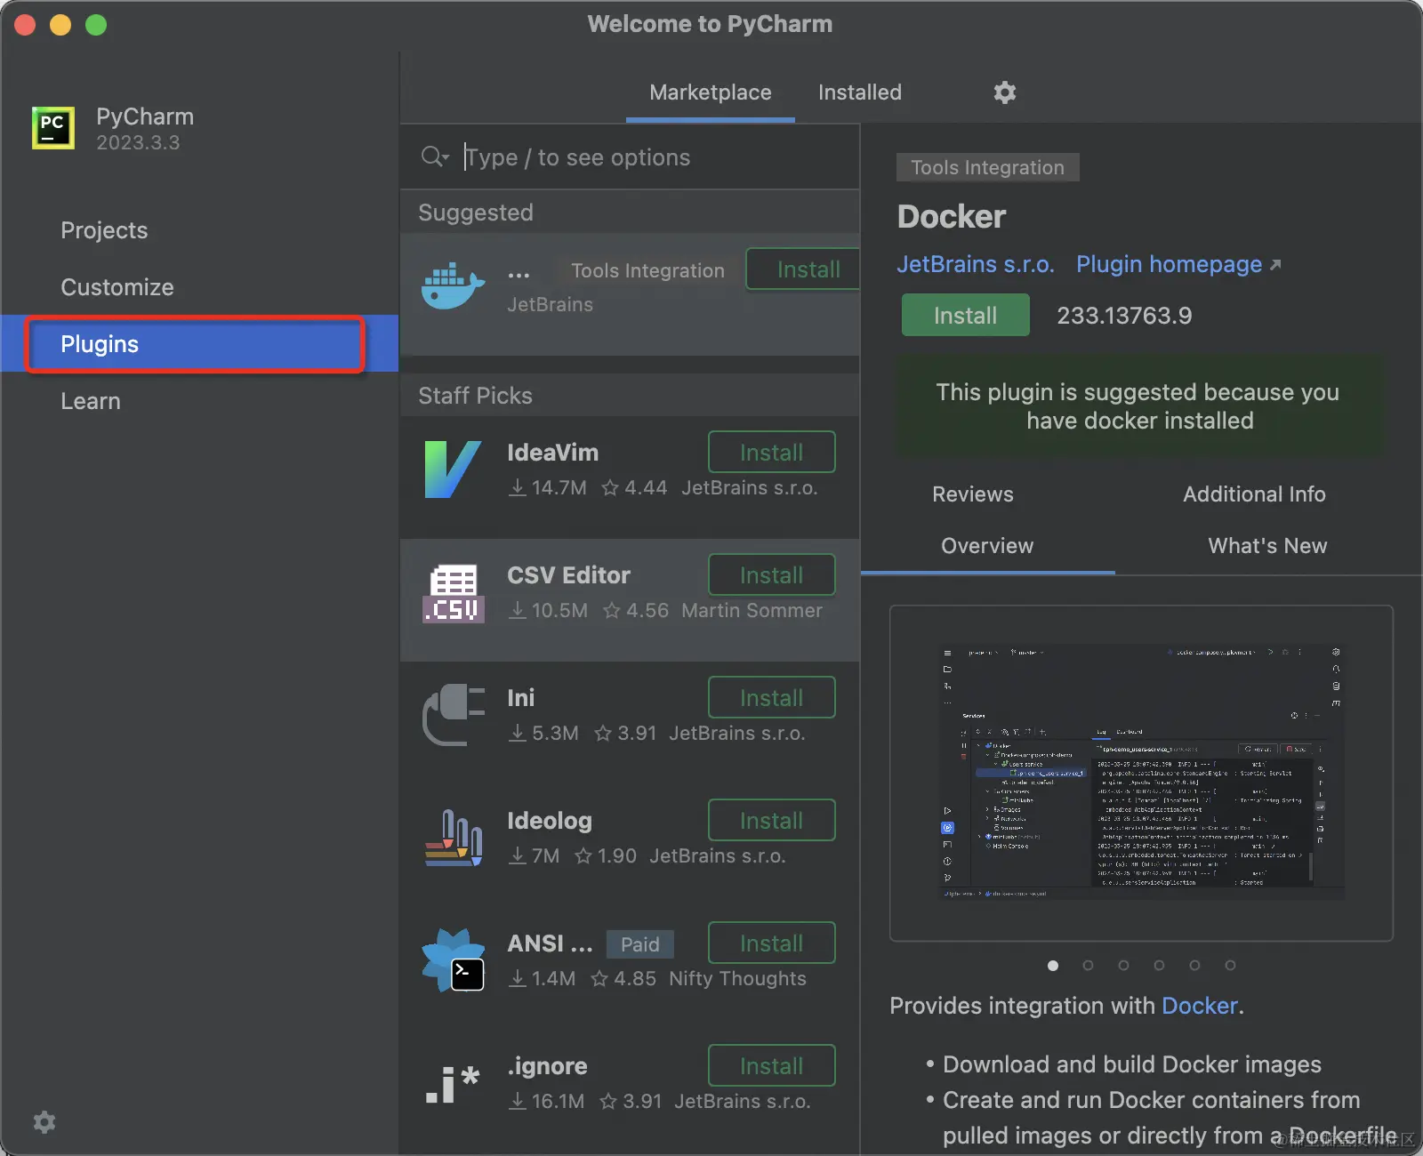Click the macOS close window button
Viewport: 1423px width, 1156px height.
coord(25,25)
